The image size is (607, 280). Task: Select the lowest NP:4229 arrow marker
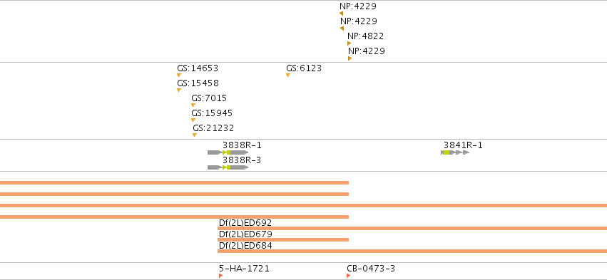350,58
